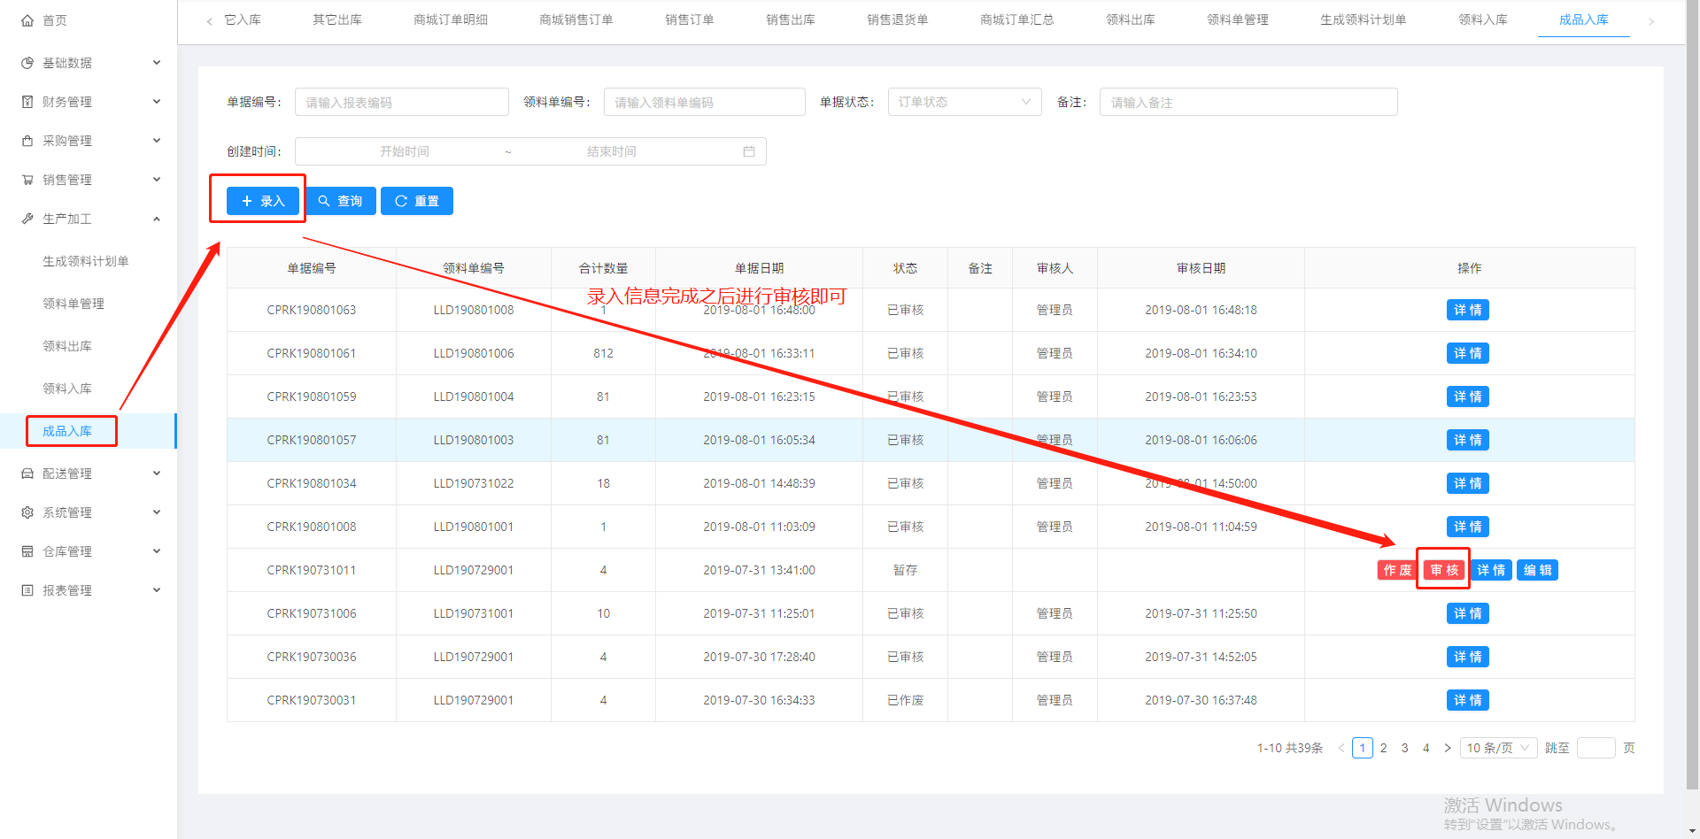Click the 仓库管理 sidebar icon
1700x839 pixels.
click(x=27, y=551)
